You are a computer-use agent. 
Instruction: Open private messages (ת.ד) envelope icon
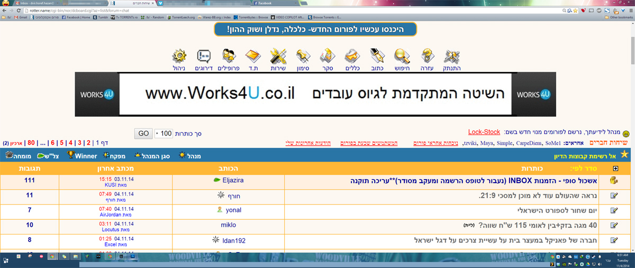point(254,56)
